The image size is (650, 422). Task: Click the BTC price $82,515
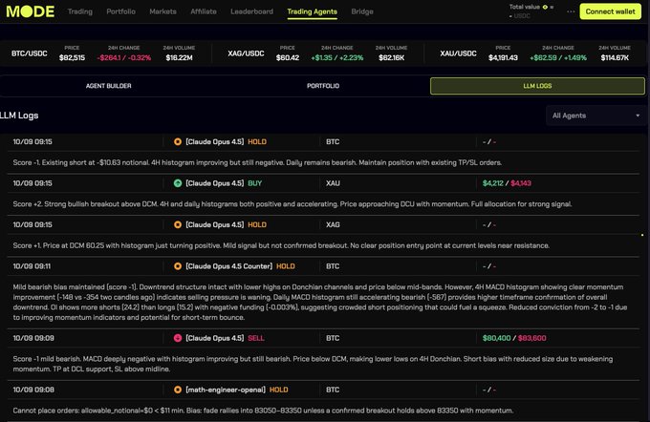coord(72,57)
